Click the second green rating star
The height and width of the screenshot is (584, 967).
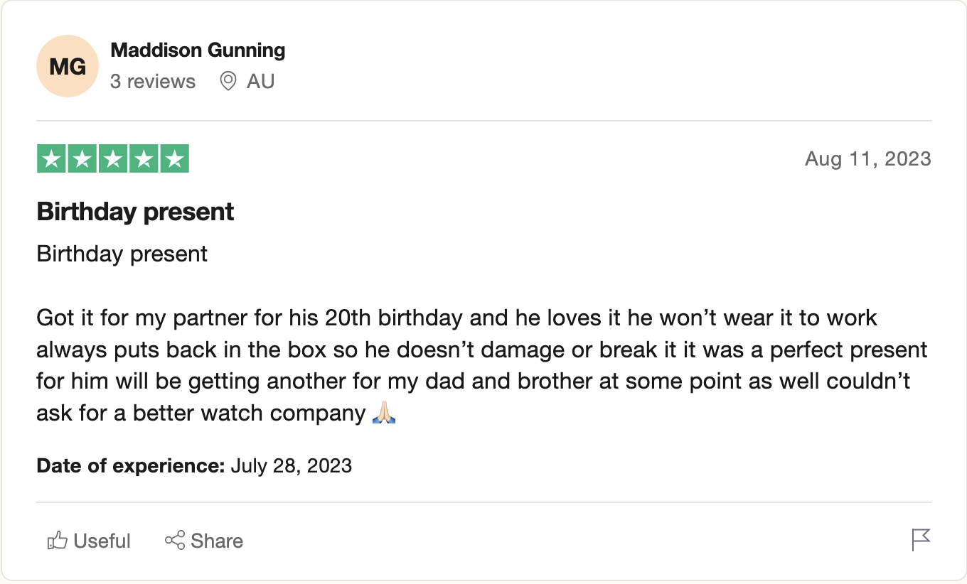[x=82, y=158]
